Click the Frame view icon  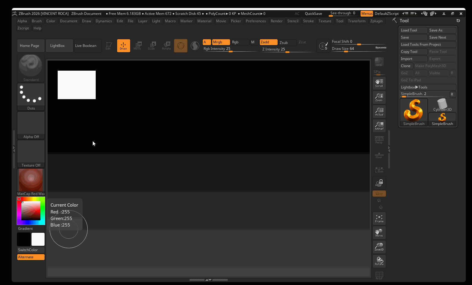click(379, 218)
